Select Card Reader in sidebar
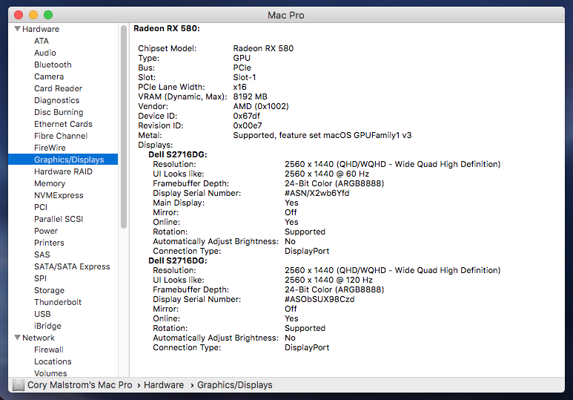Screen dimensions: 573x400 click(x=58, y=88)
